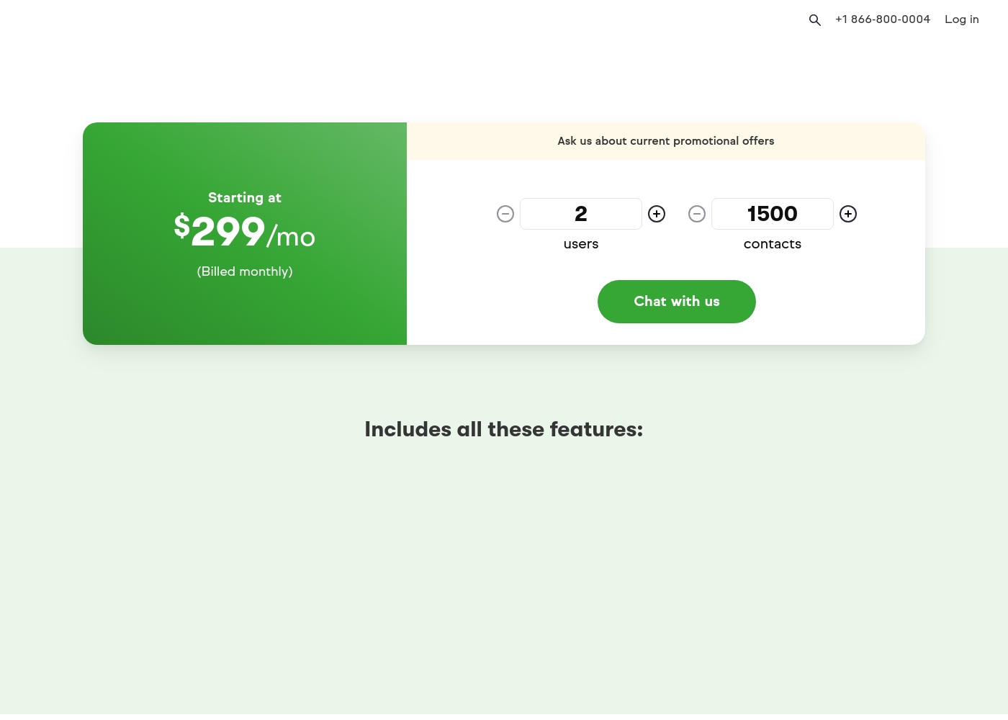Decrease the number of users
The image size is (1008, 720).
(505, 214)
